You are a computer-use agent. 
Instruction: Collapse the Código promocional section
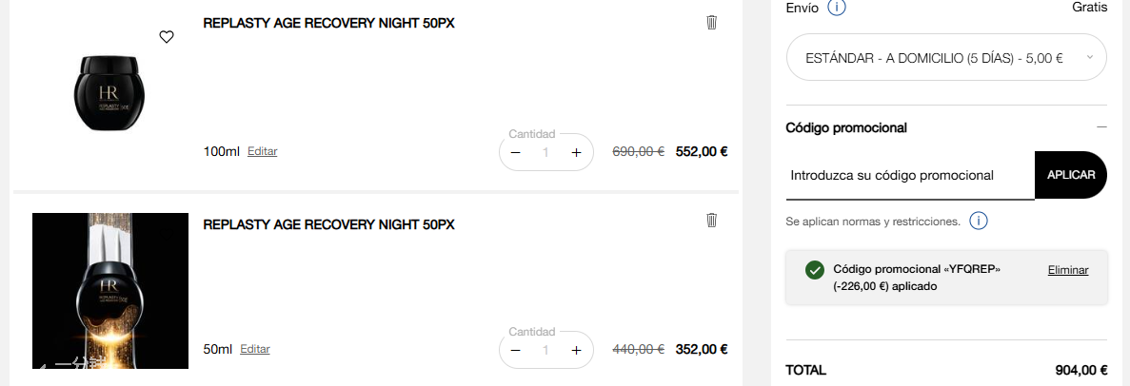[x=1101, y=127]
